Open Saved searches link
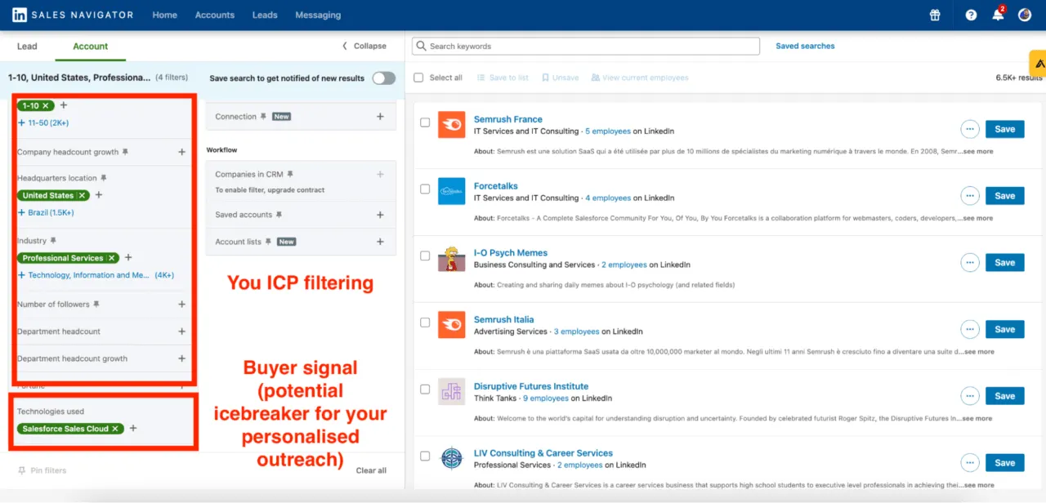The width and height of the screenshot is (1046, 503). pyautogui.click(x=805, y=47)
